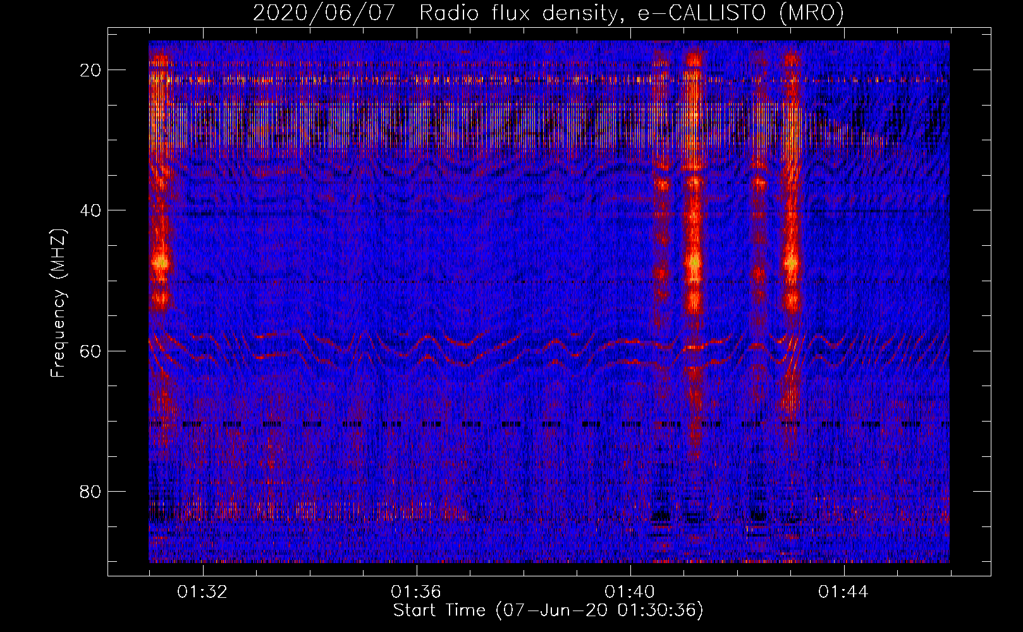Click the 'Start Time (07-Jun-20 01:30:36)' axis label

coord(548,610)
